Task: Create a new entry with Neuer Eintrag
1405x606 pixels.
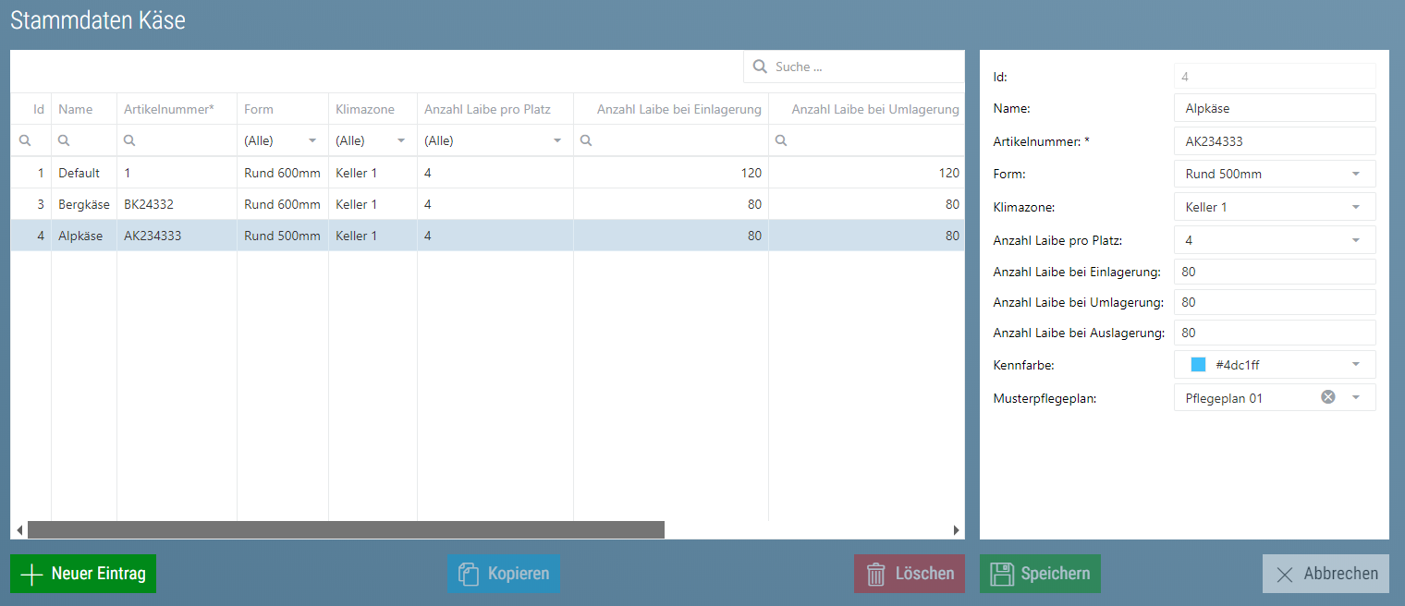Action: click(x=83, y=574)
